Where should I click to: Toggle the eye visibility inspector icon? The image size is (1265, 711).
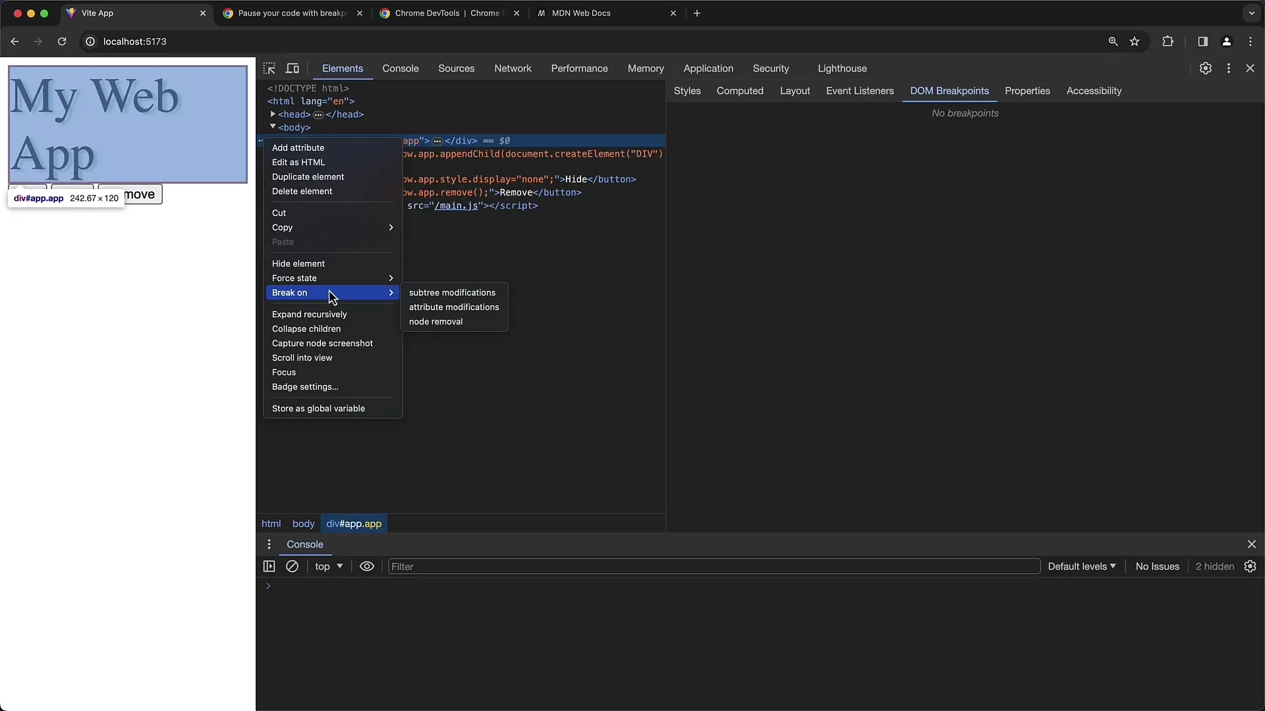pyautogui.click(x=366, y=566)
